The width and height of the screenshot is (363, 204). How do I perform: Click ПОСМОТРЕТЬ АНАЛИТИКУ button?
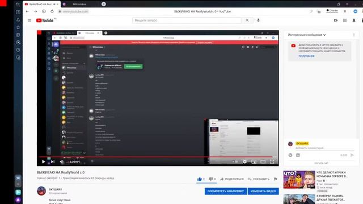[226, 192]
